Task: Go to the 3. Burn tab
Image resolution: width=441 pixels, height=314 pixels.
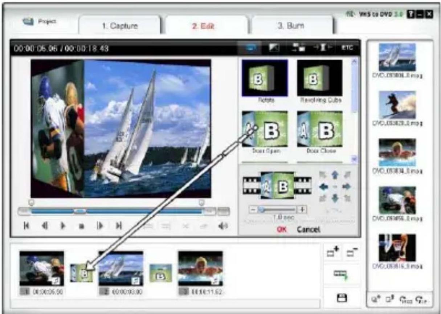Action: pos(291,26)
